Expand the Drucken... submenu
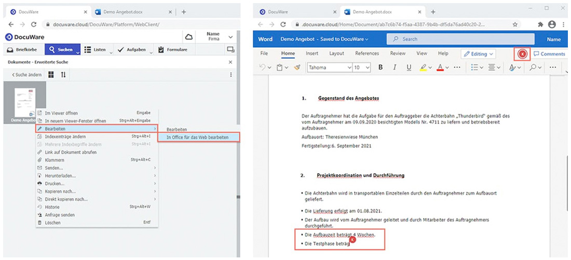The image size is (571, 260). [x=97, y=184]
